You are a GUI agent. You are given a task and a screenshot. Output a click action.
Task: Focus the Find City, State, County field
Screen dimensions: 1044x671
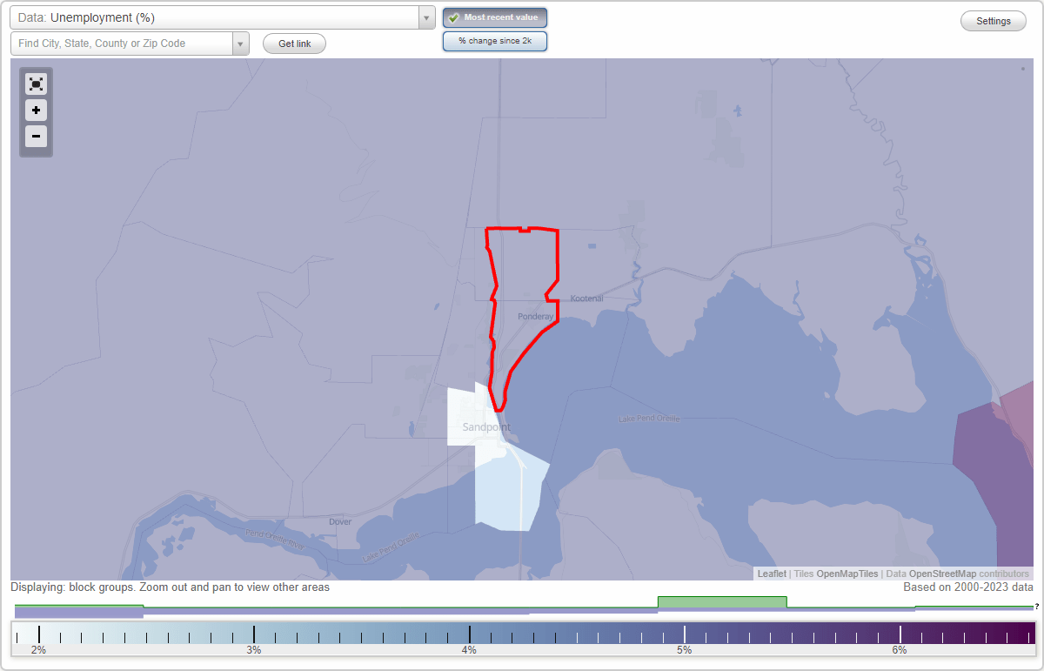(122, 44)
